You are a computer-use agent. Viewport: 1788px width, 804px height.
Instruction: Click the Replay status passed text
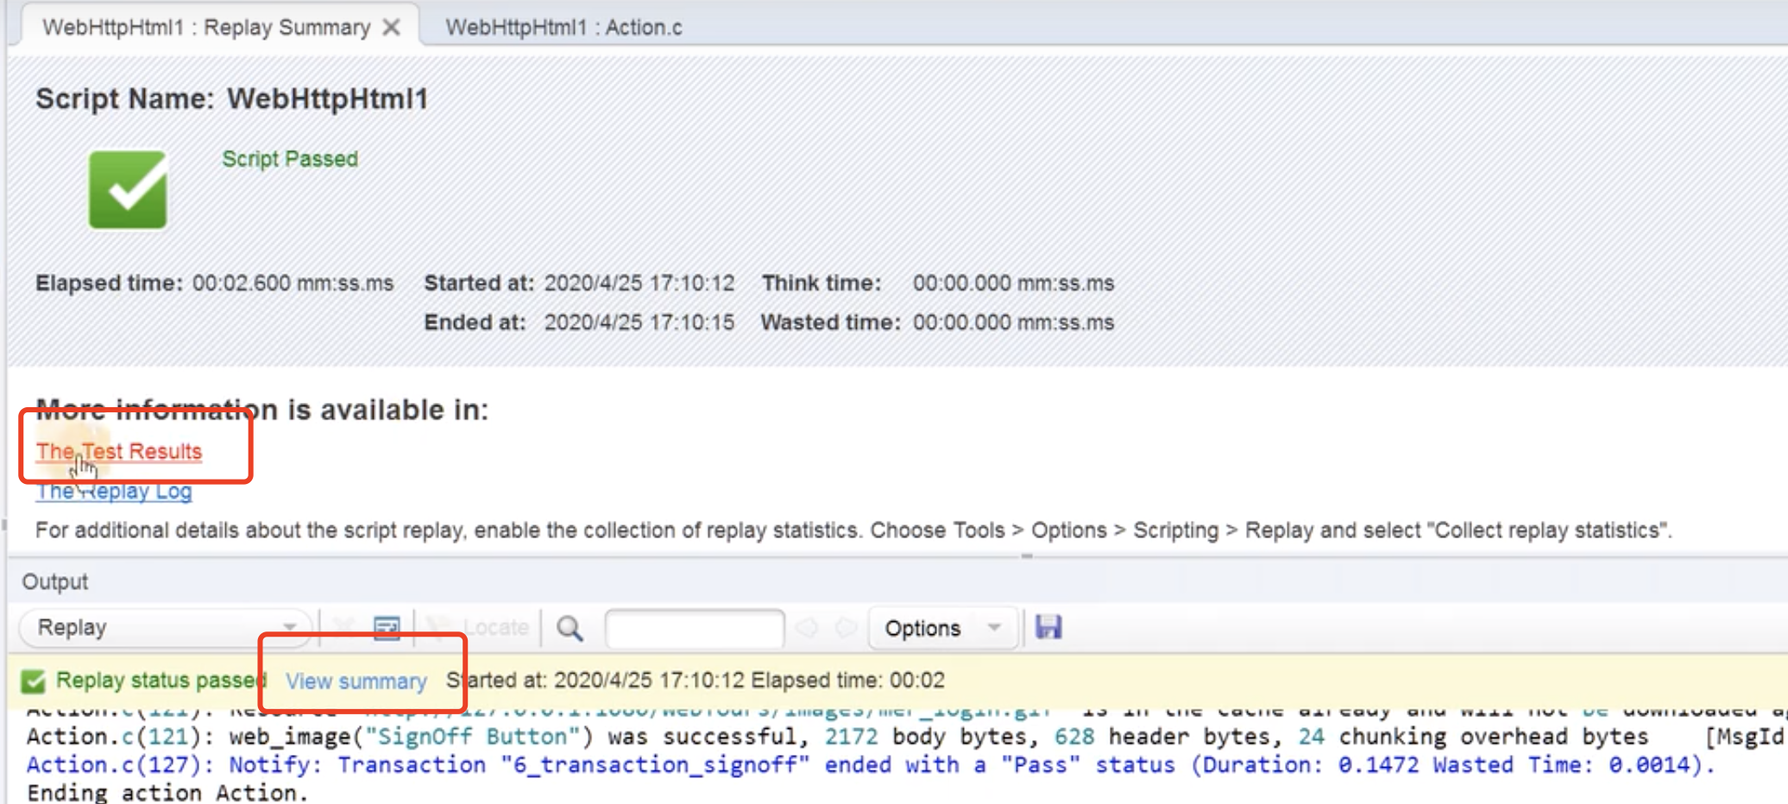[161, 681]
